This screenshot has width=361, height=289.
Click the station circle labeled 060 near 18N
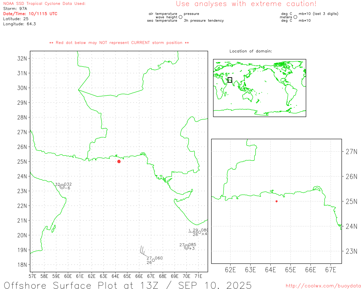click(x=153, y=260)
